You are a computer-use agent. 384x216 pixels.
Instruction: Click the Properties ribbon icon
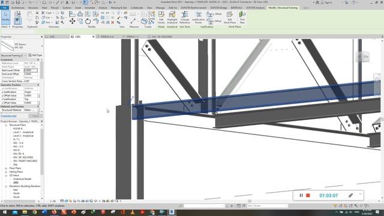pos(17,21)
